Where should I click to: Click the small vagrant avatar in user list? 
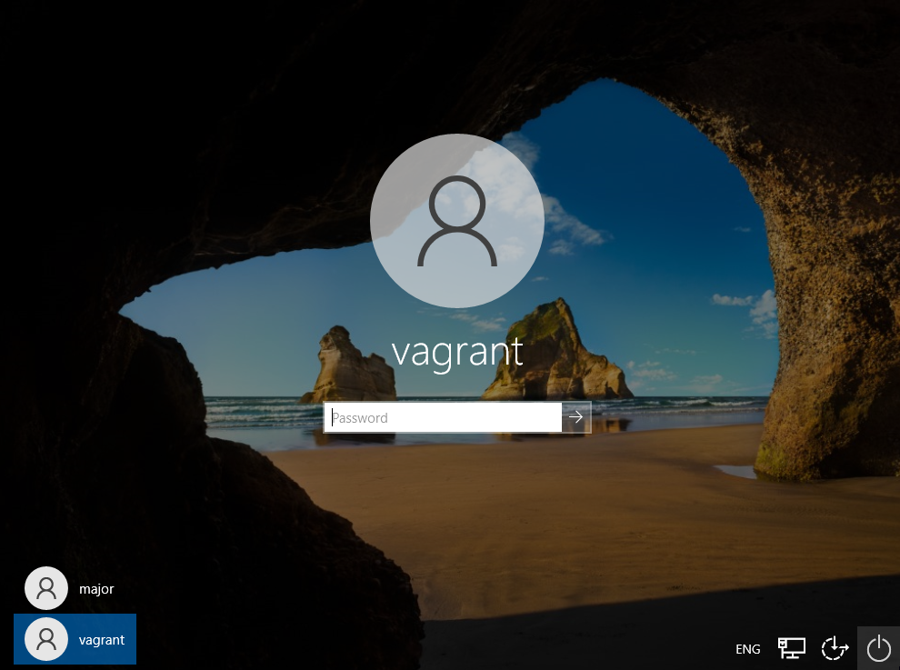(45, 639)
